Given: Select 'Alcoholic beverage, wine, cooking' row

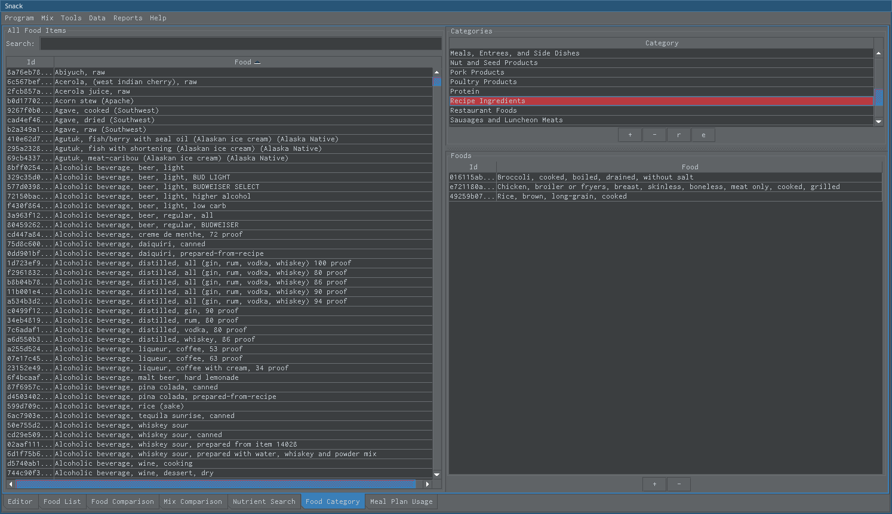Looking at the screenshot, I should [x=219, y=463].
